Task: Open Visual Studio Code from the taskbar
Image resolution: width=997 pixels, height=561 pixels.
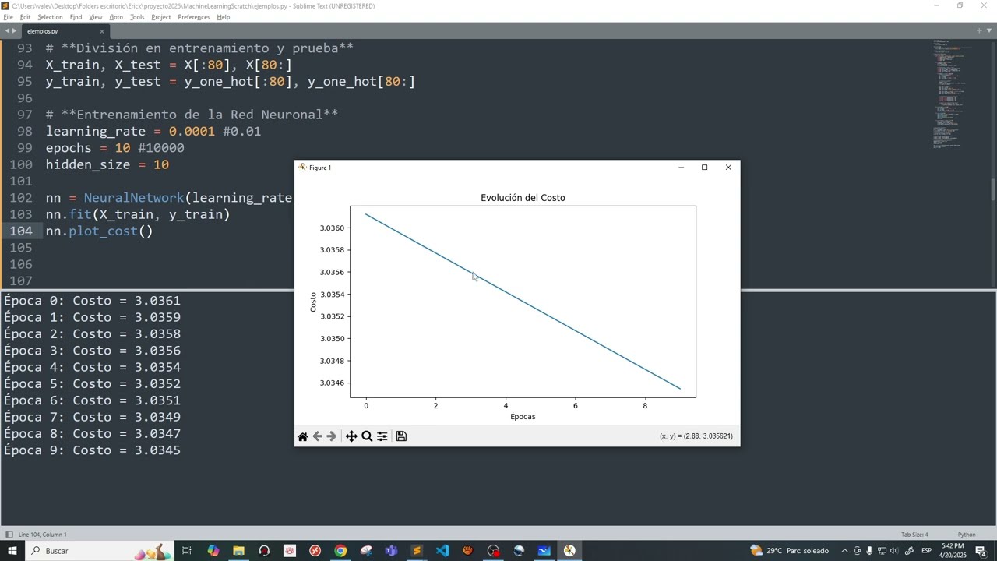Action: [442, 551]
